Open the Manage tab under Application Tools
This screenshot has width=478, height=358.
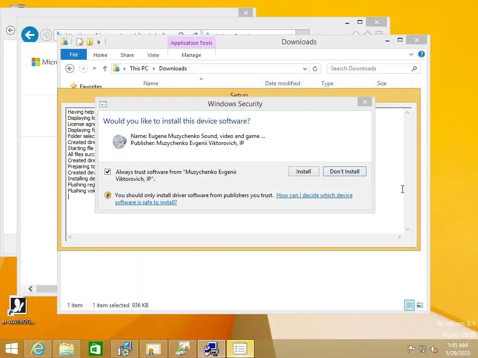pos(191,55)
